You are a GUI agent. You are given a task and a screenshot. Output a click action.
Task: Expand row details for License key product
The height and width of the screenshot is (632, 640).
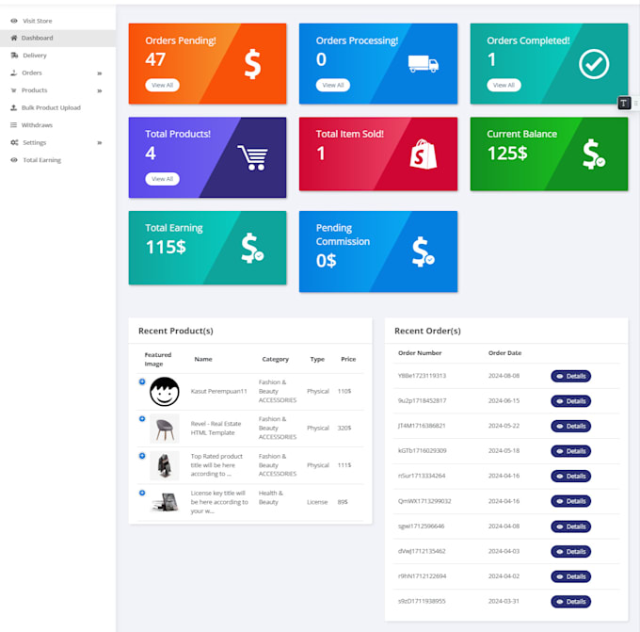142,493
